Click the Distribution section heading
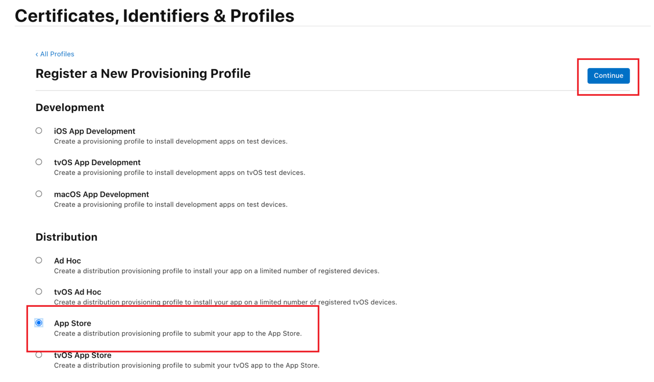654x382 pixels. (x=66, y=237)
